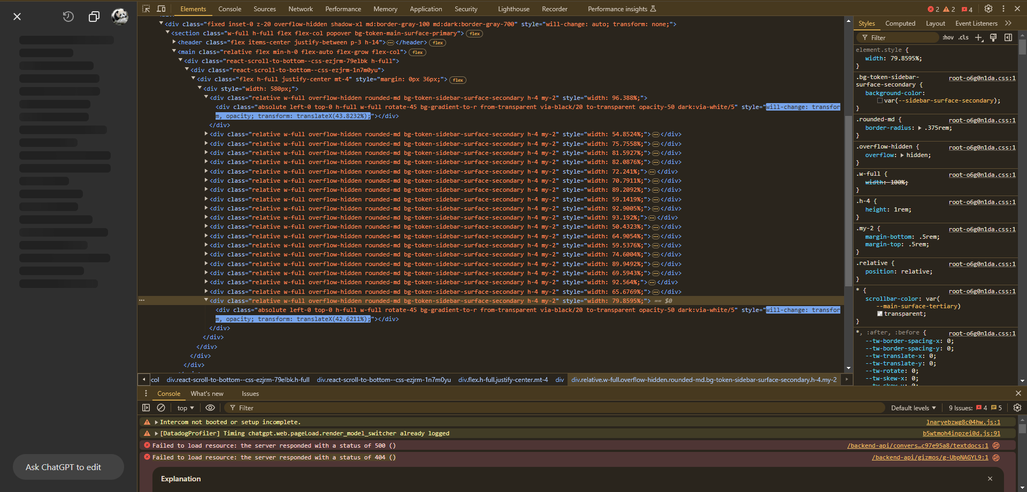Expand the border-radius shorthand triangle
Viewport: 1027px width, 492px height.
point(919,128)
